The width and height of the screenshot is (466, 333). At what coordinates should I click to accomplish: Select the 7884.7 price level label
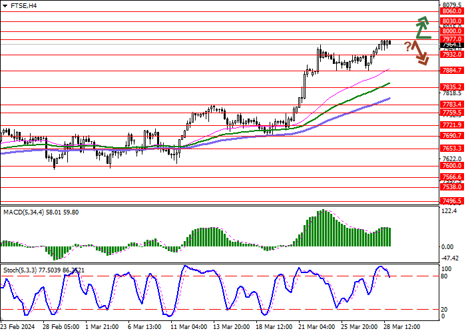(x=452, y=71)
